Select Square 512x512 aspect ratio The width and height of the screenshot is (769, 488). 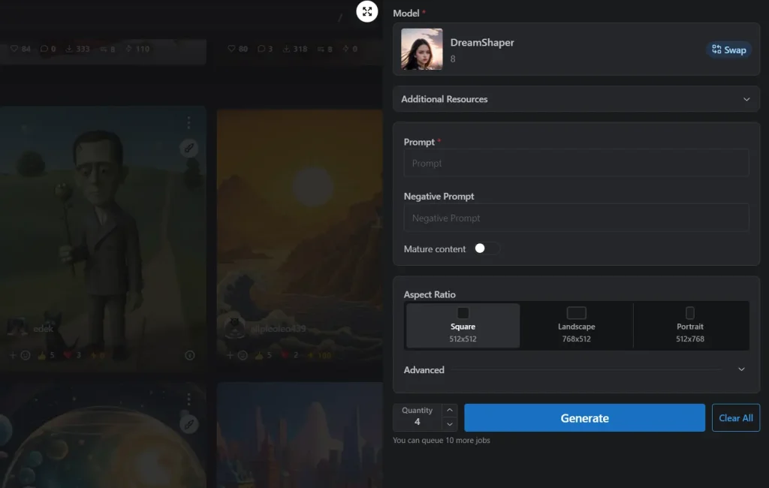coord(463,326)
